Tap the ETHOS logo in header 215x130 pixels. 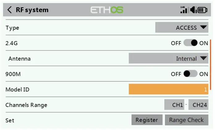[x=107, y=10]
